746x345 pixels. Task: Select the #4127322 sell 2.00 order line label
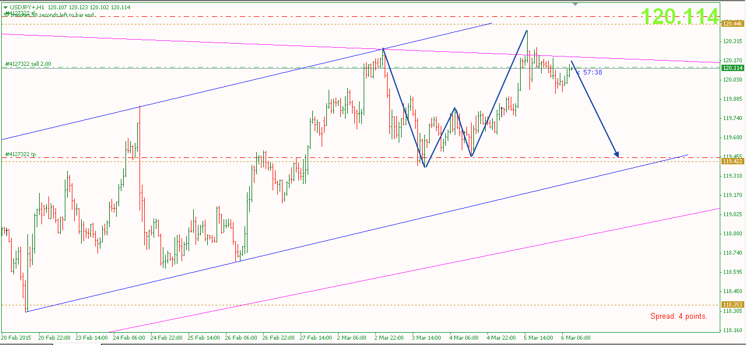[28, 65]
